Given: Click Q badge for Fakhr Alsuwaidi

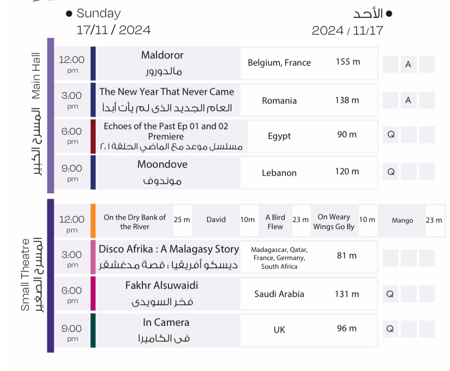Looking at the screenshot, I should point(390,294).
